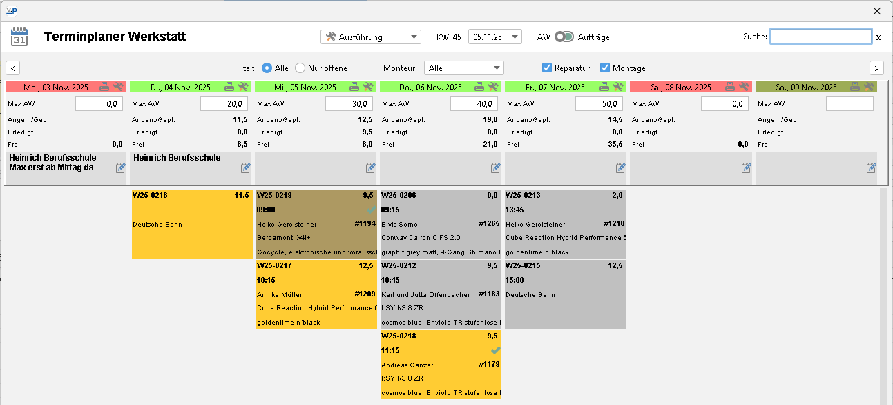
Task: Clear search with x button
Action: click(878, 37)
